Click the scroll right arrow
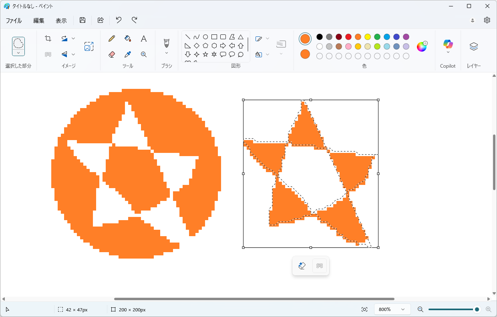Screen dimensions: 497x317 pos(489,299)
